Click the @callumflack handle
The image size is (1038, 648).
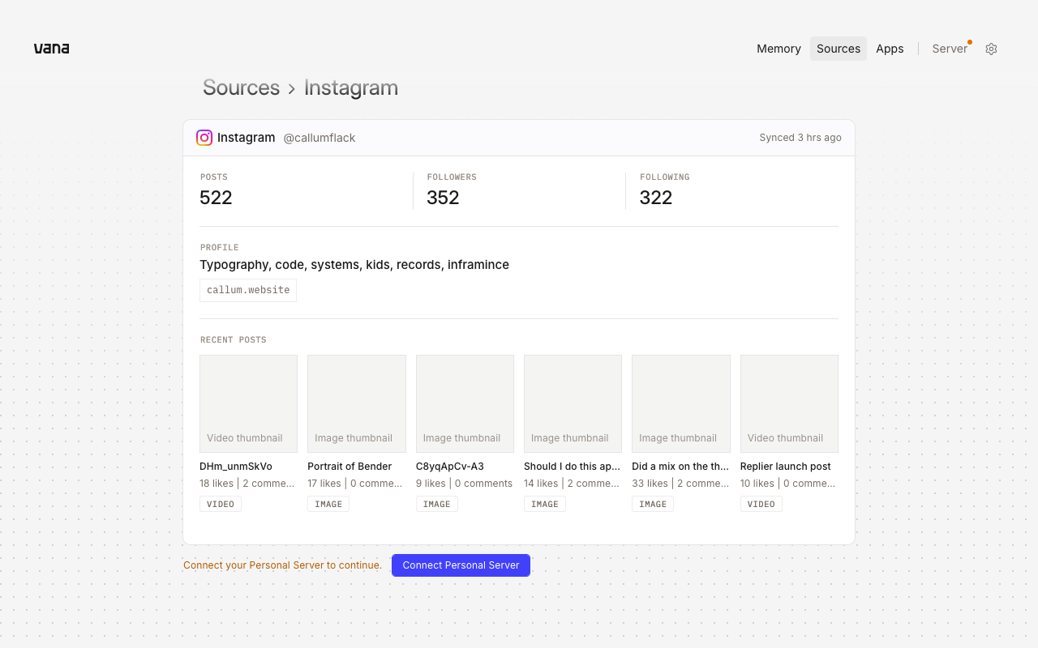[320, 138]
